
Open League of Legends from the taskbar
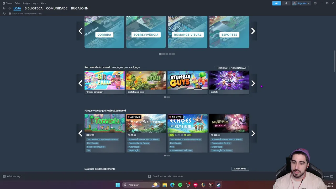[203, 185]
